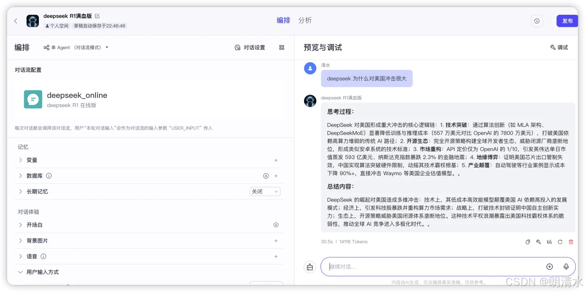Click the bot avatar beside the reply
The width and height of the screenshot is (585, 292).
(x=310, y=101)
